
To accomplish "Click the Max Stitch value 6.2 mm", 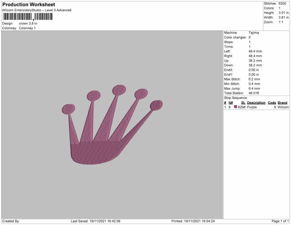I will coord(254,79).
